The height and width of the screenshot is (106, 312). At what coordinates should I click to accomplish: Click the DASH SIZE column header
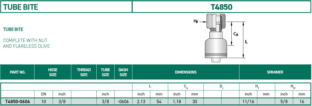(123, 72)
